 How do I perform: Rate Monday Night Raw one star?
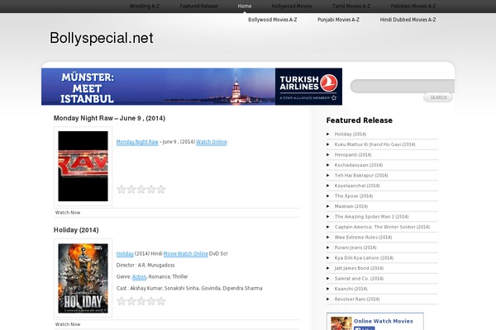point(122,189)
